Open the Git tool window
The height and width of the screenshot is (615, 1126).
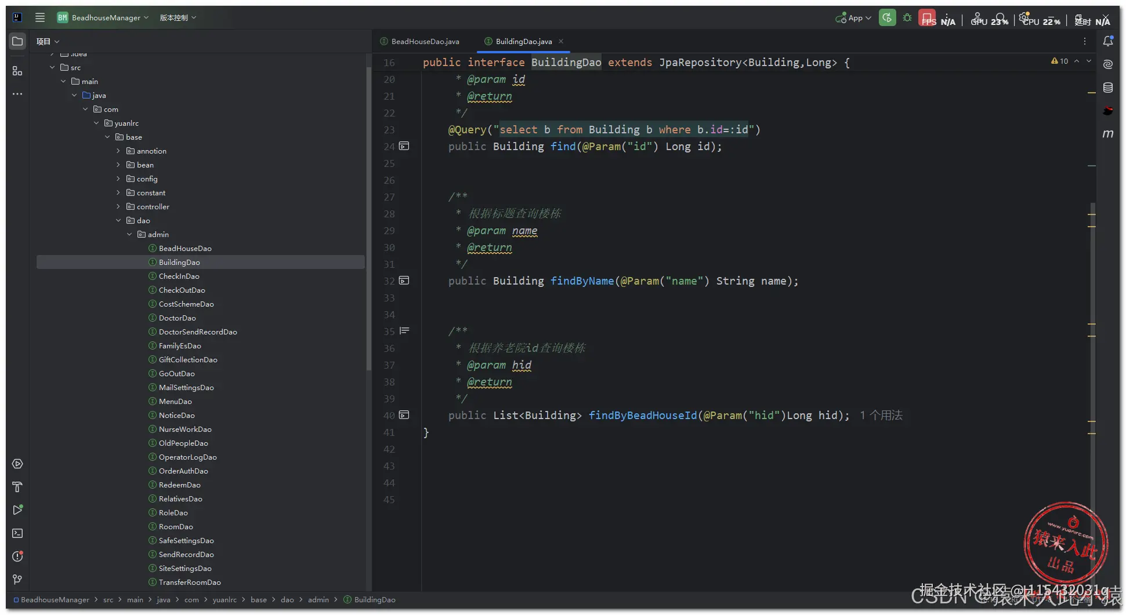(x=17, y=580)
